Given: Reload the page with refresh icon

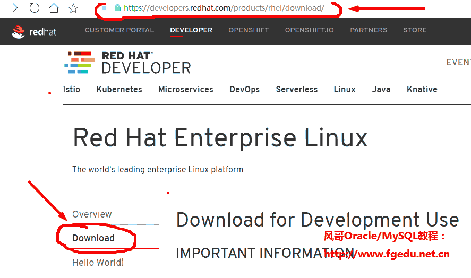Looking at the screenshot, I should click(x=34, y=8).
